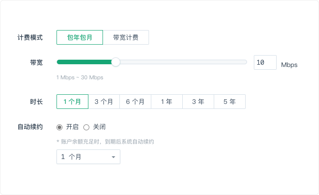Viewport: 319px width, 195px height.
Task: Click the 关闭 label text
Action: [99, 127]
